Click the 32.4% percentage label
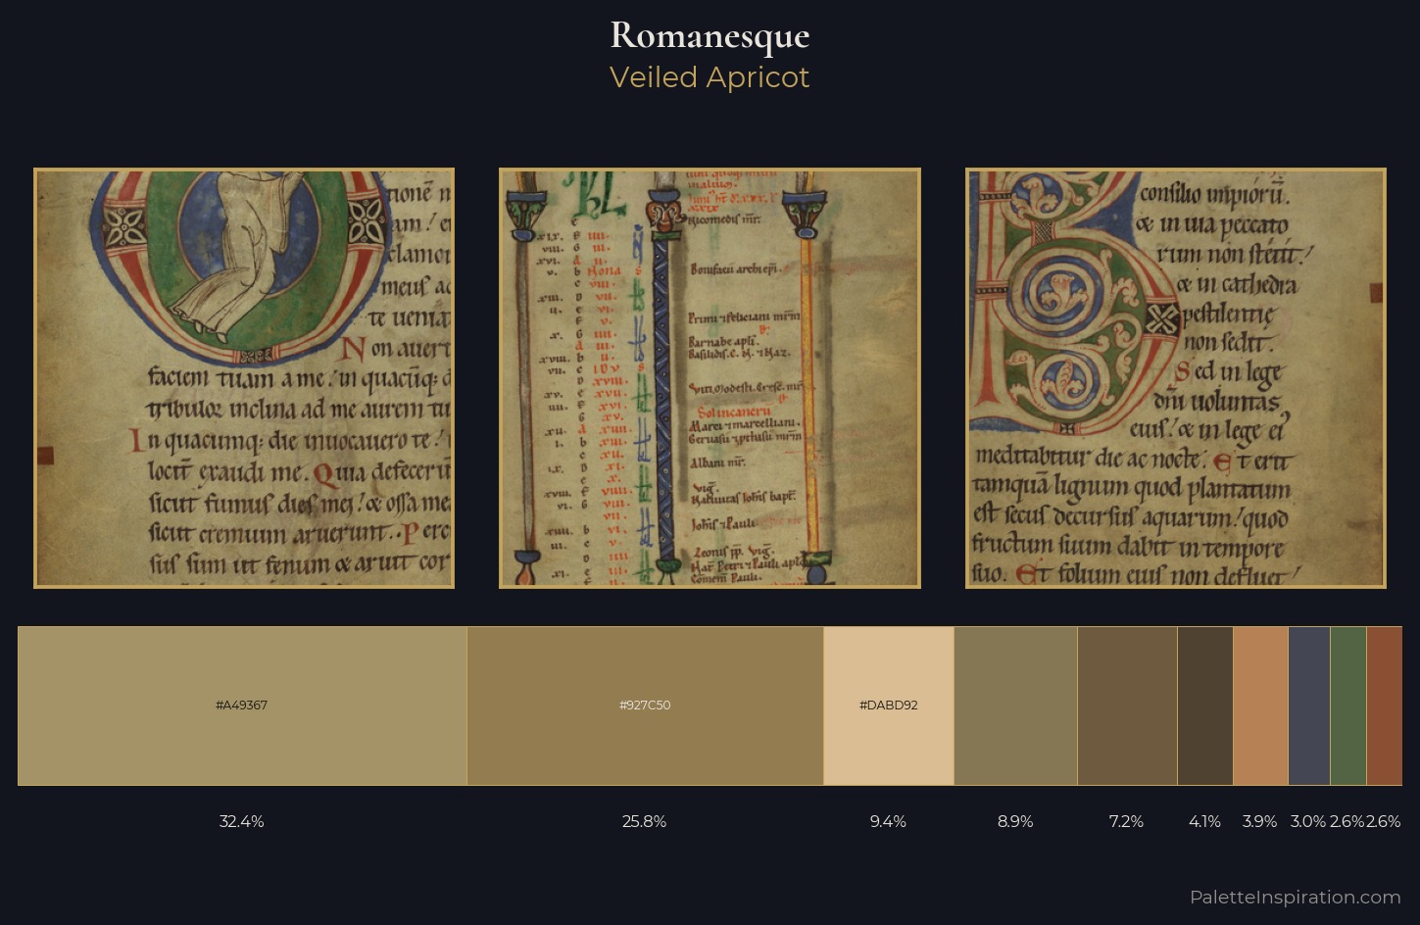This screenshot has height=925, width=1420. (x=242, y=821)
